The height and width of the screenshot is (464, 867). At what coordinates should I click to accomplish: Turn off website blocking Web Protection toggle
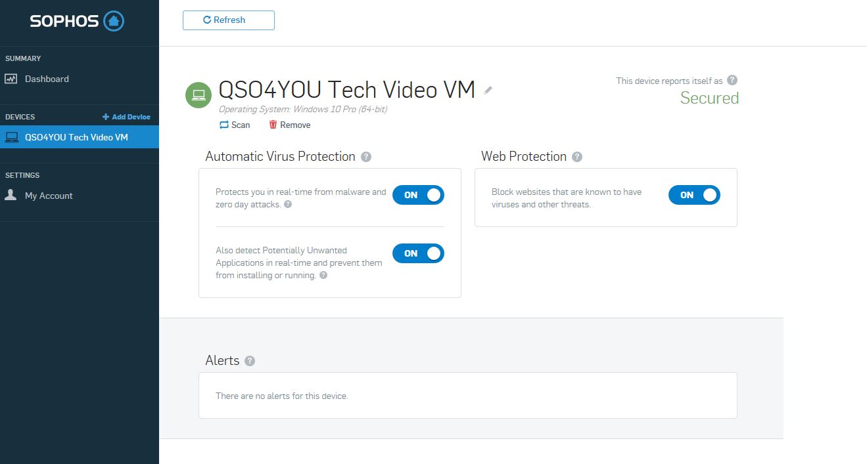point(694,195)
